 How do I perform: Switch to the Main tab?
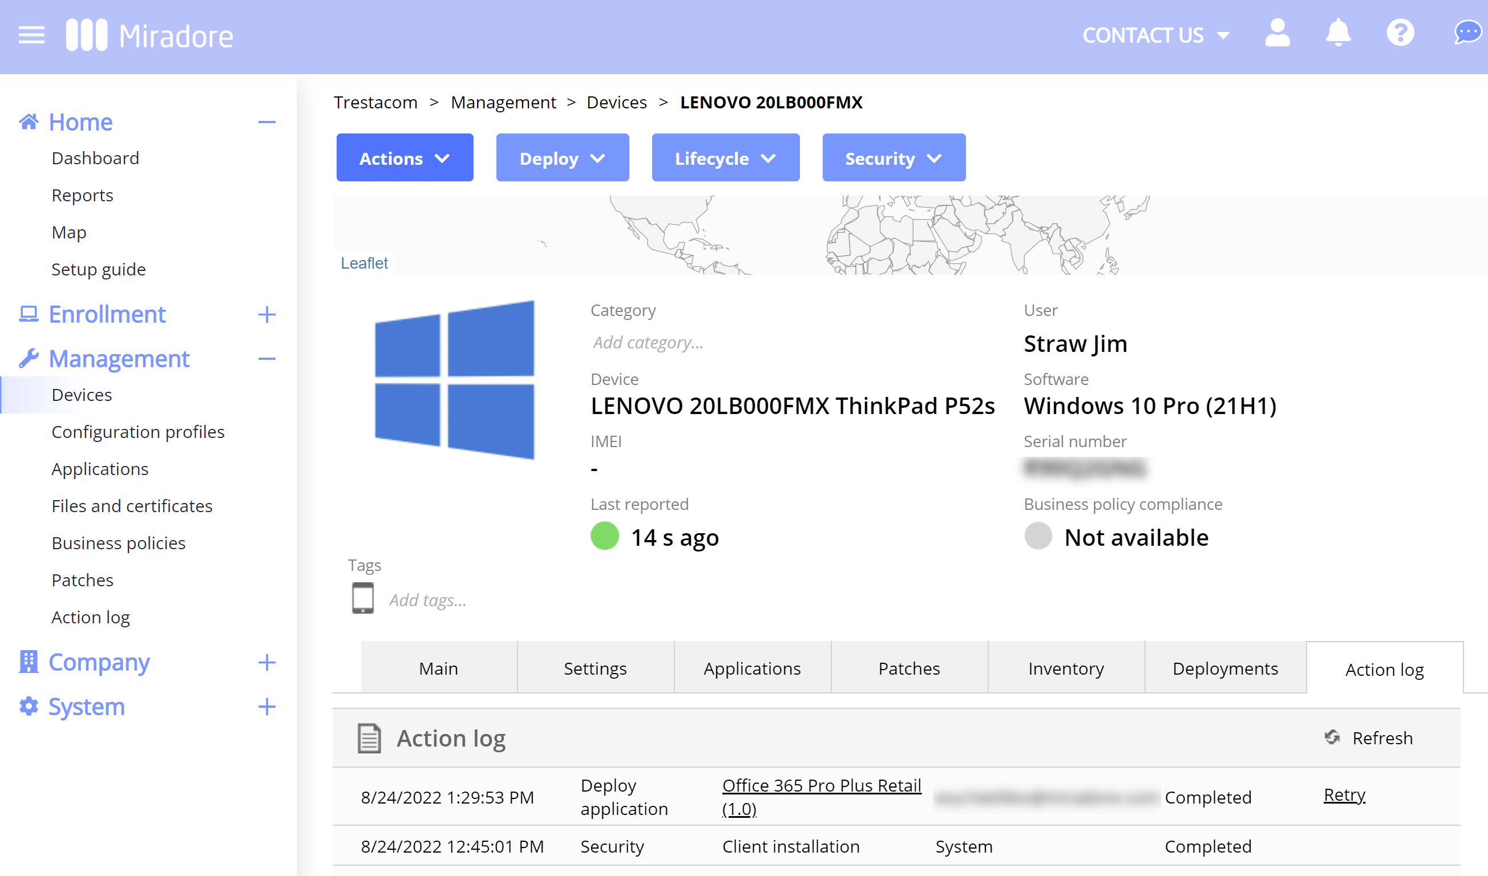point(439,668)
